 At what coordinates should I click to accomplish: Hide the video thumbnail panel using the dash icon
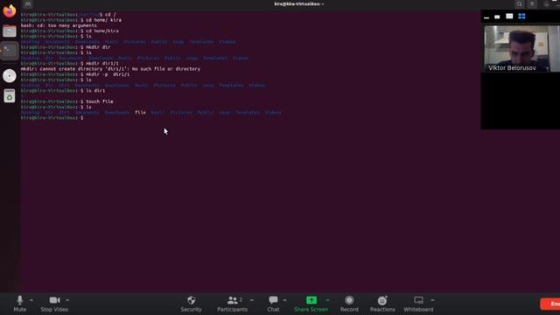[x=486, y=17]
